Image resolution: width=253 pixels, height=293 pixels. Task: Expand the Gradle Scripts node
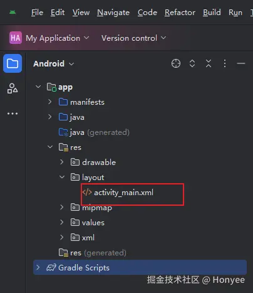[38, 267]
